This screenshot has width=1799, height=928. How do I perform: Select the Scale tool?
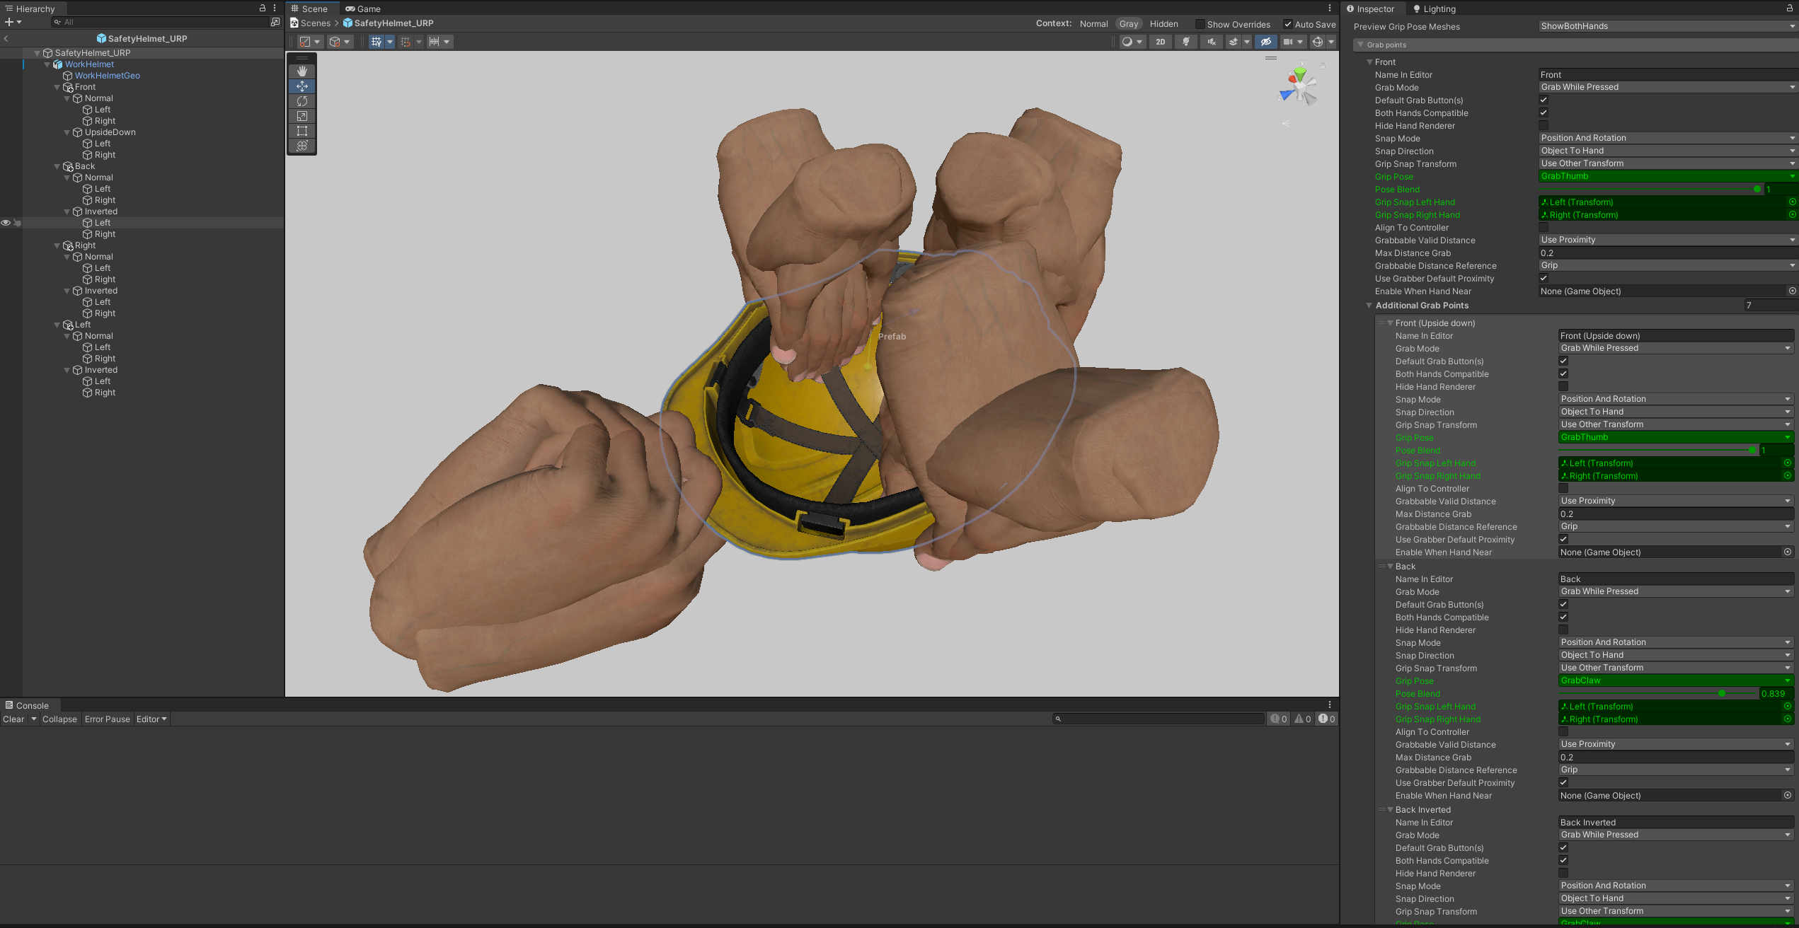pos(302,116)
